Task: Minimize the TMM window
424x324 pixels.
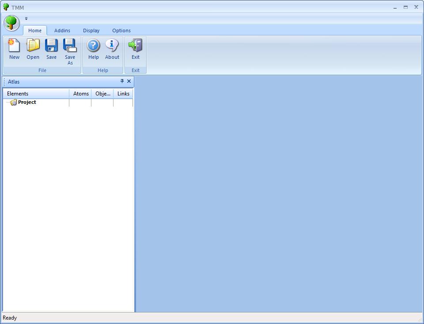Action: click(395, 8)
